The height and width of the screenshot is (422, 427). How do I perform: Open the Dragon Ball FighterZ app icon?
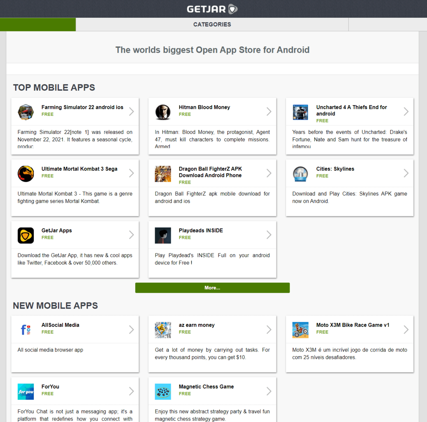[163, 174]
